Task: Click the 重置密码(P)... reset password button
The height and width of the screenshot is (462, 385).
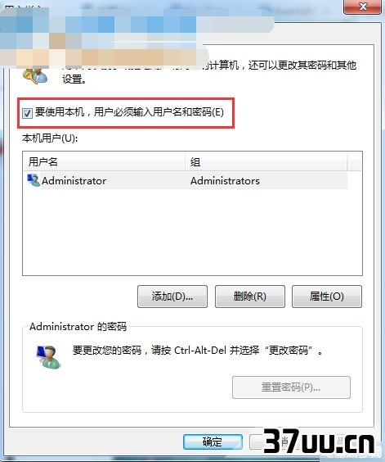Action: (x=291, y=387)
